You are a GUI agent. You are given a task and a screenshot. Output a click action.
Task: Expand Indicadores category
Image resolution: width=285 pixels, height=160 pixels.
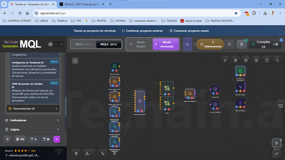(32, 120)
